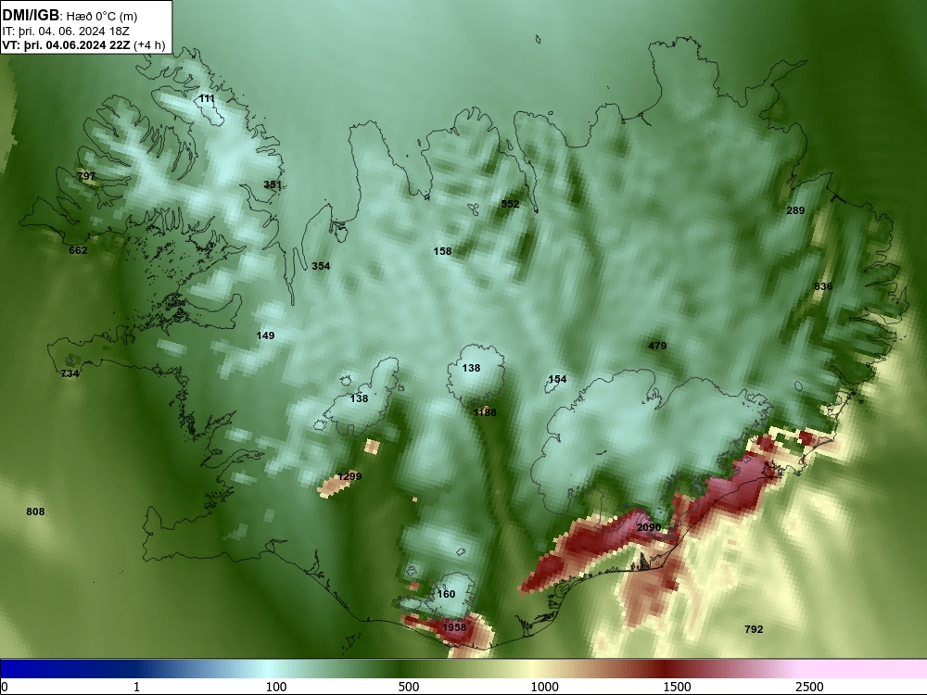Click the 552 label on map

[x=510, y=204]
